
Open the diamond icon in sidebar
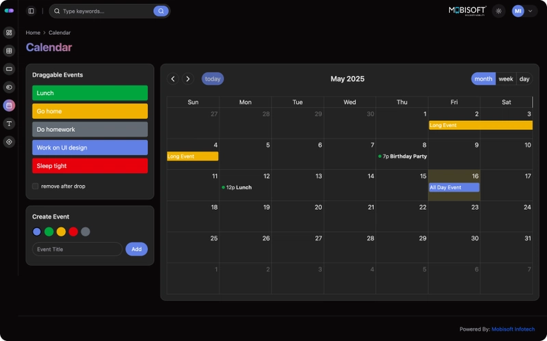9,141
